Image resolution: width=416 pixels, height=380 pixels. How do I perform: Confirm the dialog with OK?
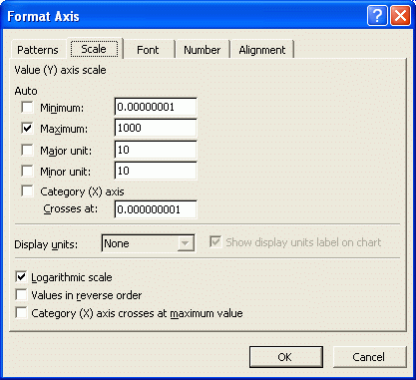(x=285, y=357)
